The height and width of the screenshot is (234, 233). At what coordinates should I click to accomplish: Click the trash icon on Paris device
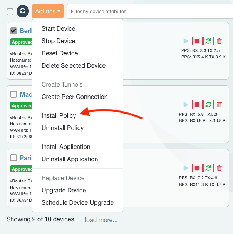coord(220,168)
